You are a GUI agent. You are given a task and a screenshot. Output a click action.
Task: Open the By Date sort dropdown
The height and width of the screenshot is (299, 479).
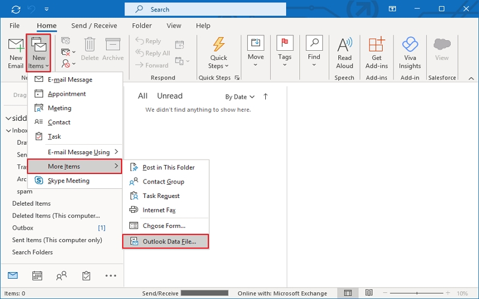pos(240,97)
